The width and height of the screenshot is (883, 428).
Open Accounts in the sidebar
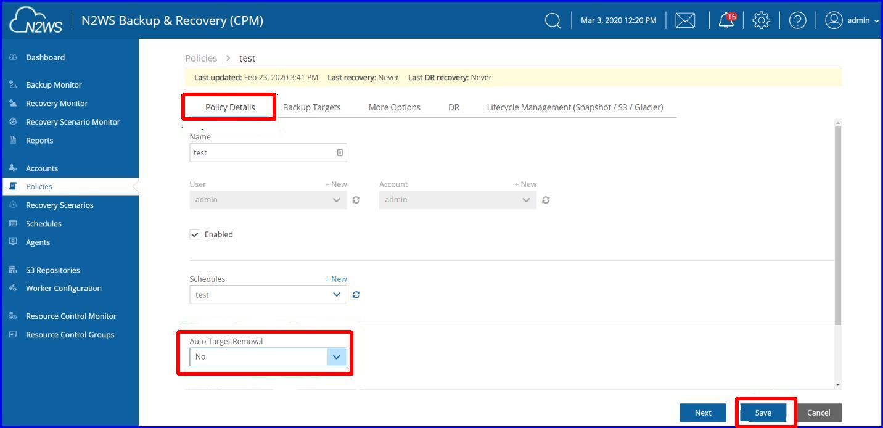(x=42, y=168)
